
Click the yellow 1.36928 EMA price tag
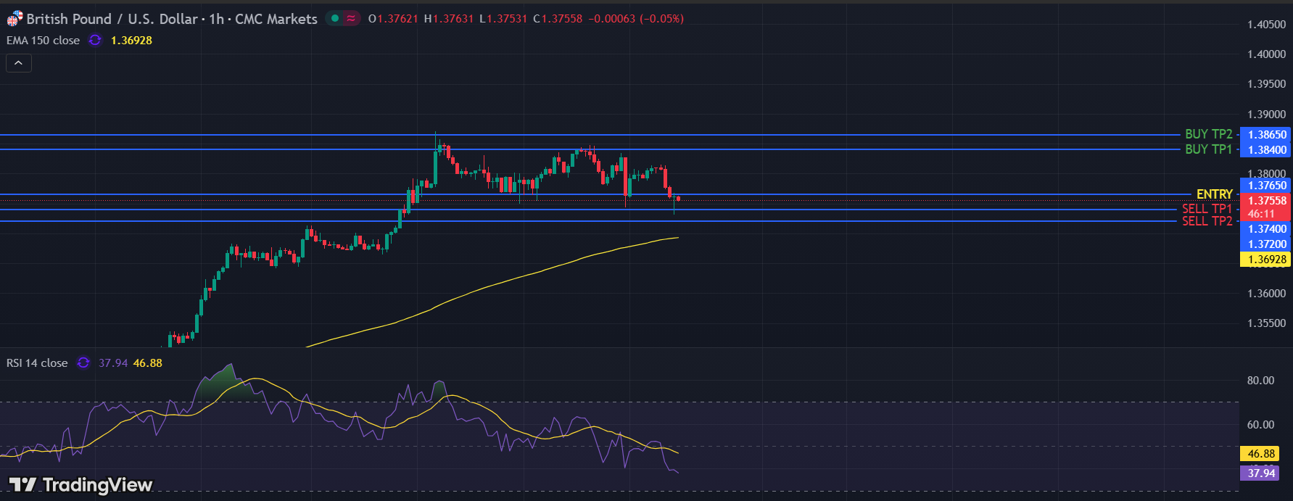1265,260
